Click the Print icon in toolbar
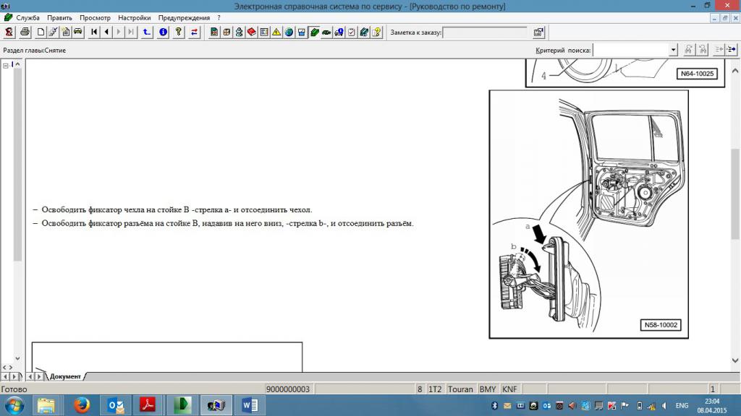 tap(25, 32)
